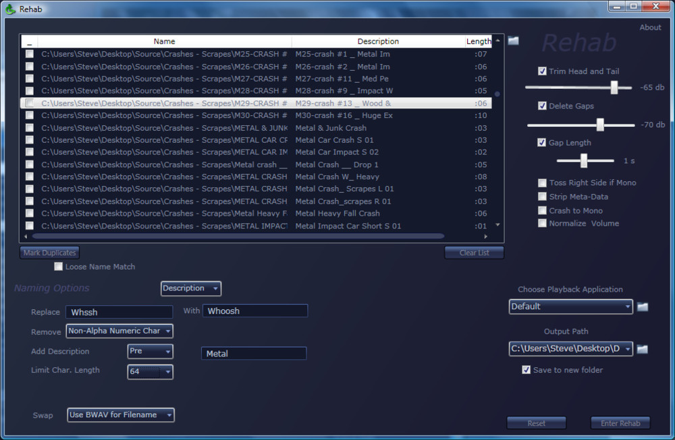Click the horizontal scroll right arrow

pyautogui.click(x=485, y=237)
